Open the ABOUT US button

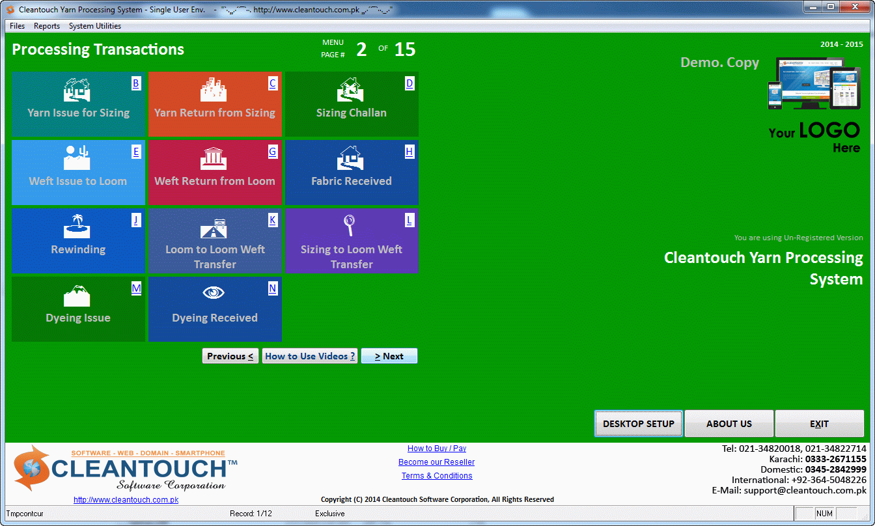[729, 423]
